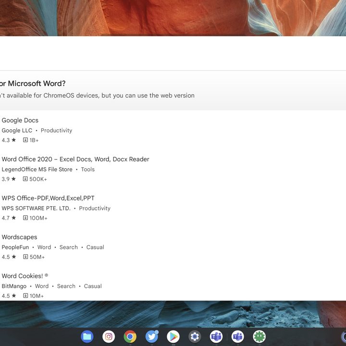Click download icon beside 10M+
The height and width of the screenshot is (346, 346).
[x=25, y=296]
